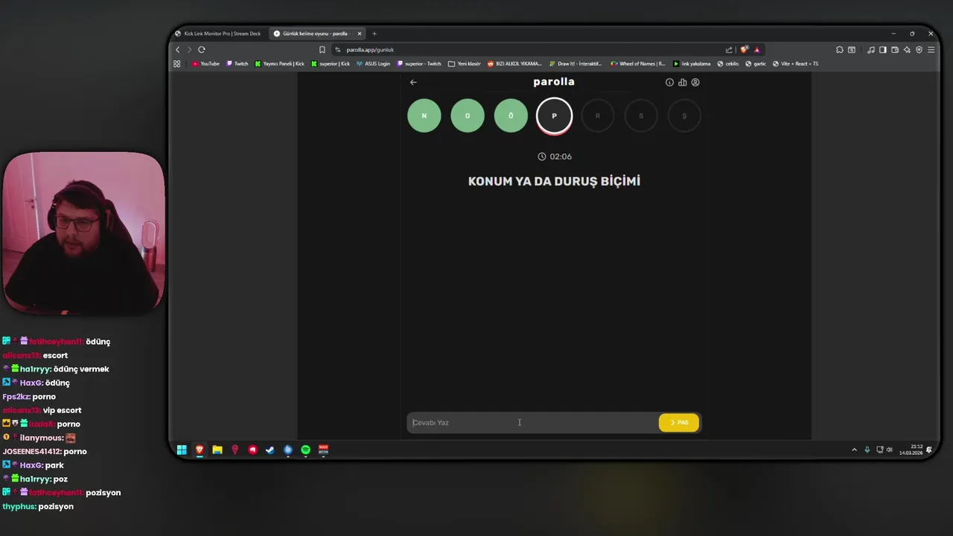Click the bookmark icon beside the address bar
The image size is (953, 536).
coord(322,50)
